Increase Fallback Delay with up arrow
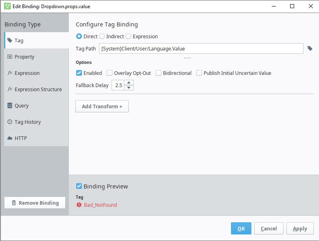319x241 pixels. pyautogui.click(x=129, y=83)
